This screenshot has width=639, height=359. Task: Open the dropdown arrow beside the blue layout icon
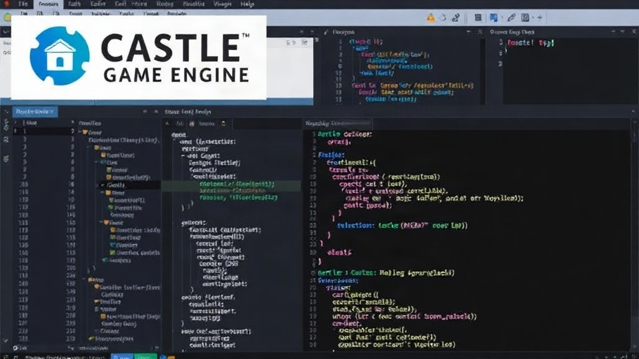[x=502, y=18]
